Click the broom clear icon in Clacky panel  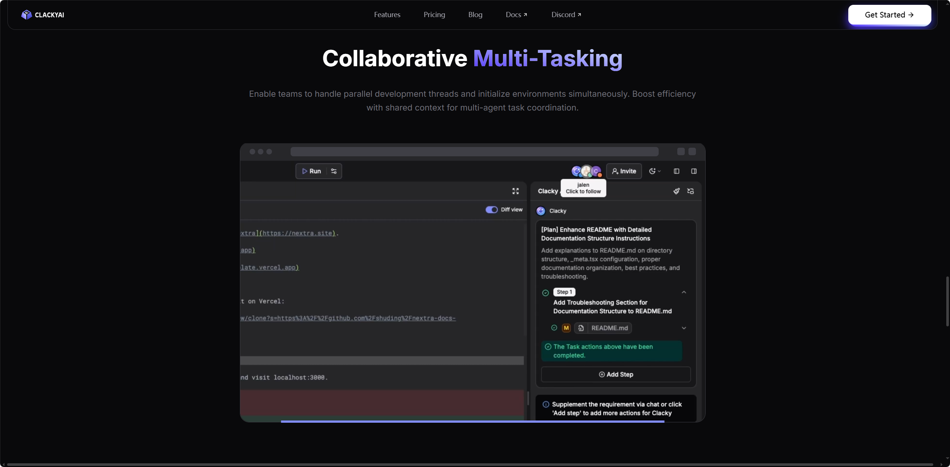click(x=677, y=191)
